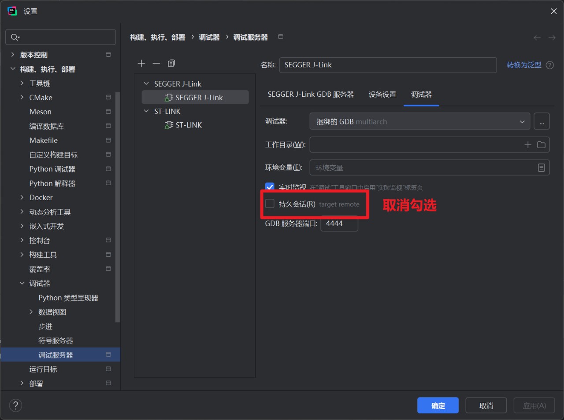Click the project-scope icon on the 覆盖率 row
564x420 pixels.
pyautogui.click(x=108, y=269)
